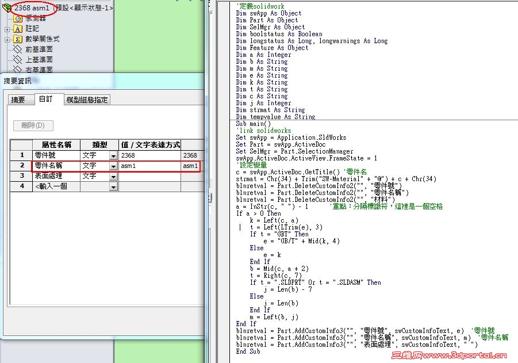Click the 'm = Left(b, j)' line
Image resolution: width=518 pixels, height=363 pixels.
click(274, 317)
